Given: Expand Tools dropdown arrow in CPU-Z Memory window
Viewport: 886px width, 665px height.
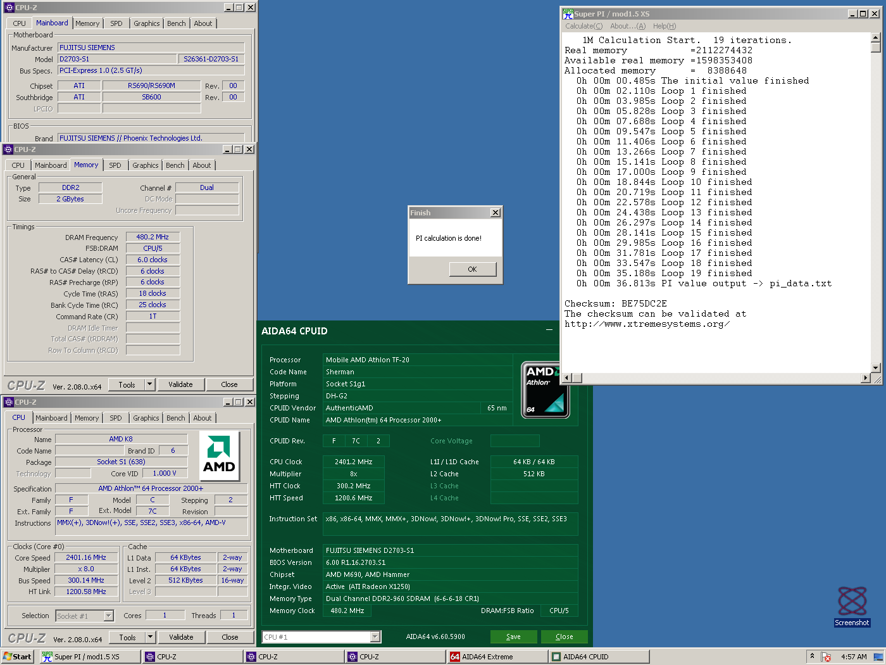Looking at the screenshot, I should click(x=150, y=384).
